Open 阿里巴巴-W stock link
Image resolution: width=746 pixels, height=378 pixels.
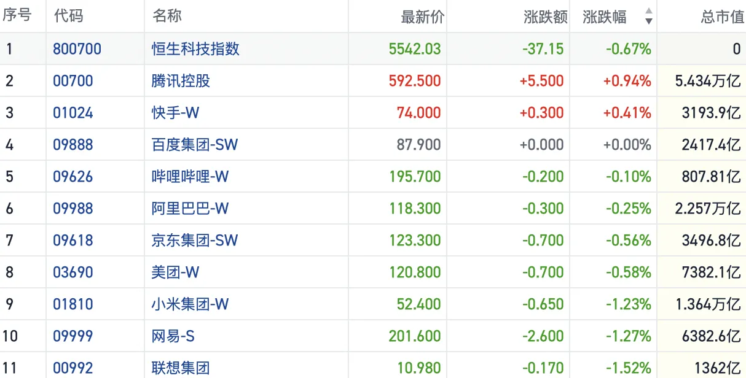190,209
